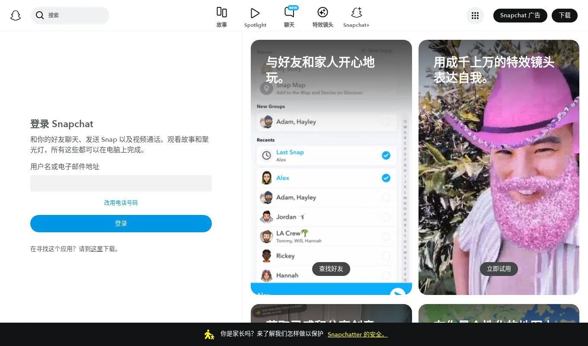Click the search magnifier icon
588x346 pixels.
(40, 16)
